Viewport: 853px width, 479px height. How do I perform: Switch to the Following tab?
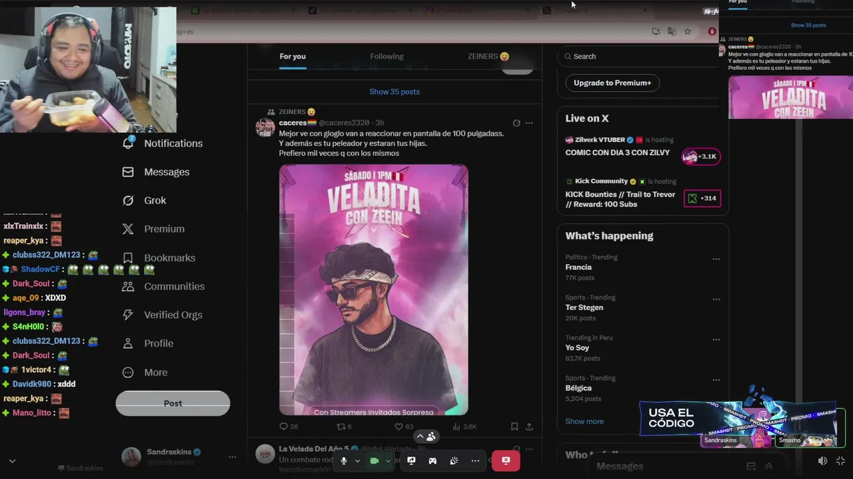[387, 57]
